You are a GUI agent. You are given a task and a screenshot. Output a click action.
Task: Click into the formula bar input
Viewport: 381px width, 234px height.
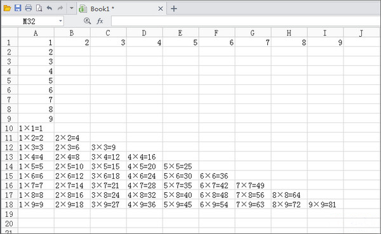coord(246,21)
